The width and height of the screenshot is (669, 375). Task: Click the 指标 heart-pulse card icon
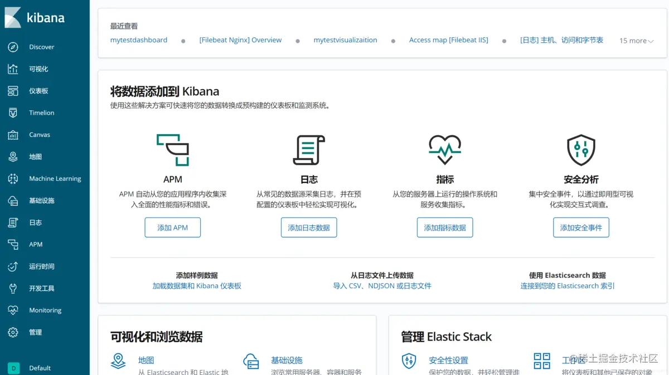(x=445, y=150)
